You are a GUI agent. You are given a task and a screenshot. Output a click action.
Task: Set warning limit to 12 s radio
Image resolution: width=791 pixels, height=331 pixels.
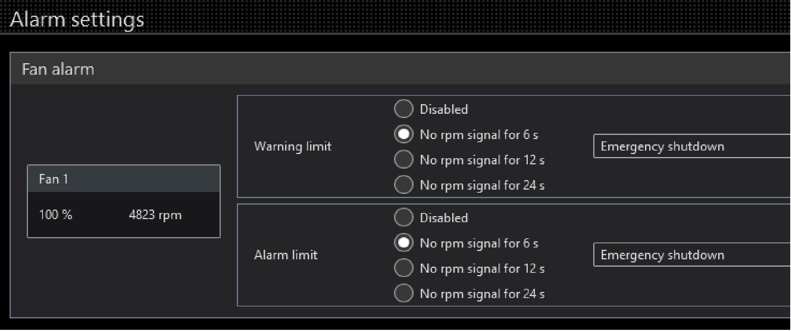[404, 160]
